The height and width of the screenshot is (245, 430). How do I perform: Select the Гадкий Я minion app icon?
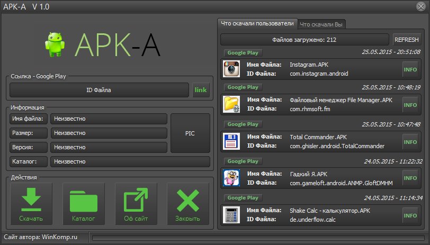(x=231, y=178)
